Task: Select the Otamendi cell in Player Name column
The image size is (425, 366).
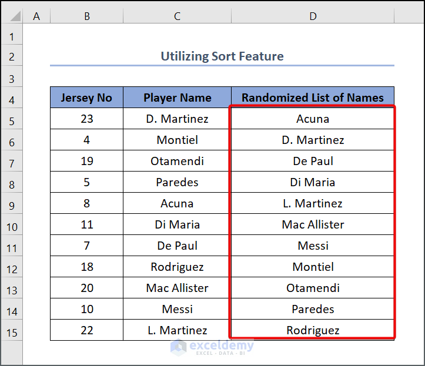Action: (177, 161)
